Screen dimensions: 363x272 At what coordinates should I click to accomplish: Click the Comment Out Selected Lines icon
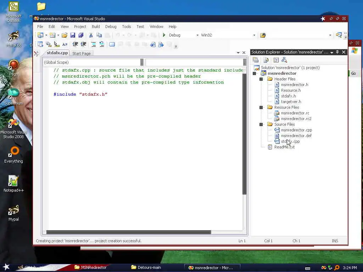pos(94,44)
